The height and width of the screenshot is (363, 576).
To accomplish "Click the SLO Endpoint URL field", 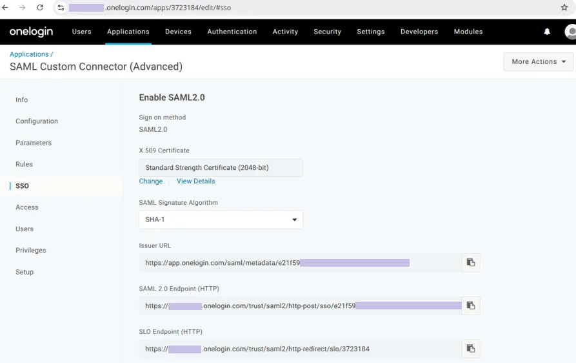I will pyautogui.click(x=300, y=349).
